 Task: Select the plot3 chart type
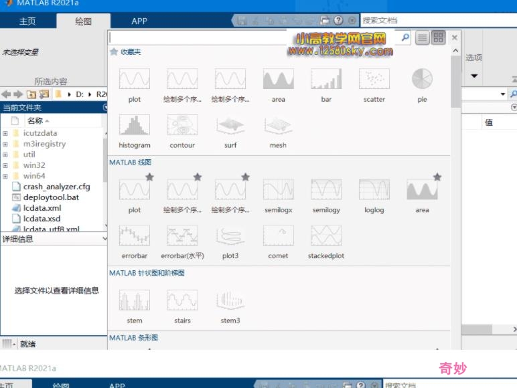pos(230,241)
